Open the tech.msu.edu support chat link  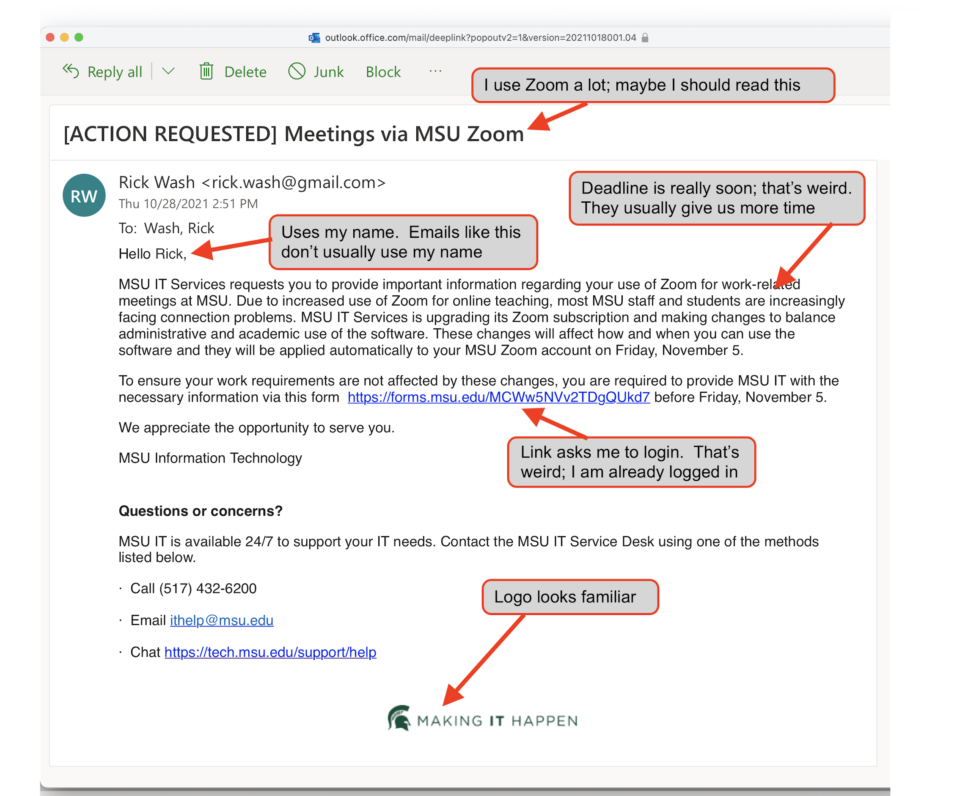(x=270, y=653)
